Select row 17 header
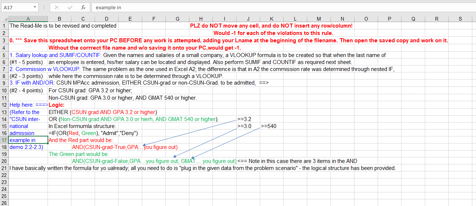This screenshot has width=476, height=206. (4, 140)
